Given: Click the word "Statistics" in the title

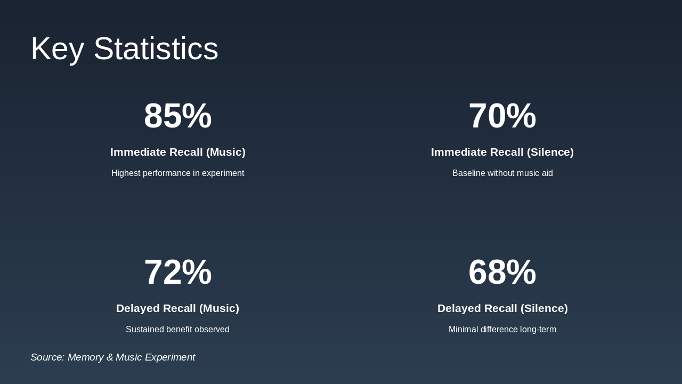Looking at the screenshot, I should (156, 49).
